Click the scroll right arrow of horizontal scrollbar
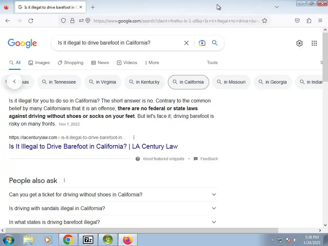328x246 pixels. click(x=320, y=230)
